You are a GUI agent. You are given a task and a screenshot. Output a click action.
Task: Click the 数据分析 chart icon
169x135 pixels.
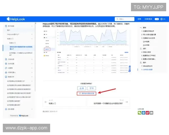tap(6, 77)
